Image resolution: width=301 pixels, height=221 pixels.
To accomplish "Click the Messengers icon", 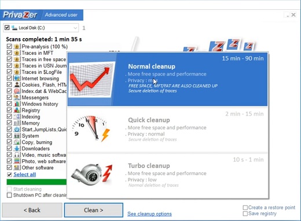I will point(17,98).
